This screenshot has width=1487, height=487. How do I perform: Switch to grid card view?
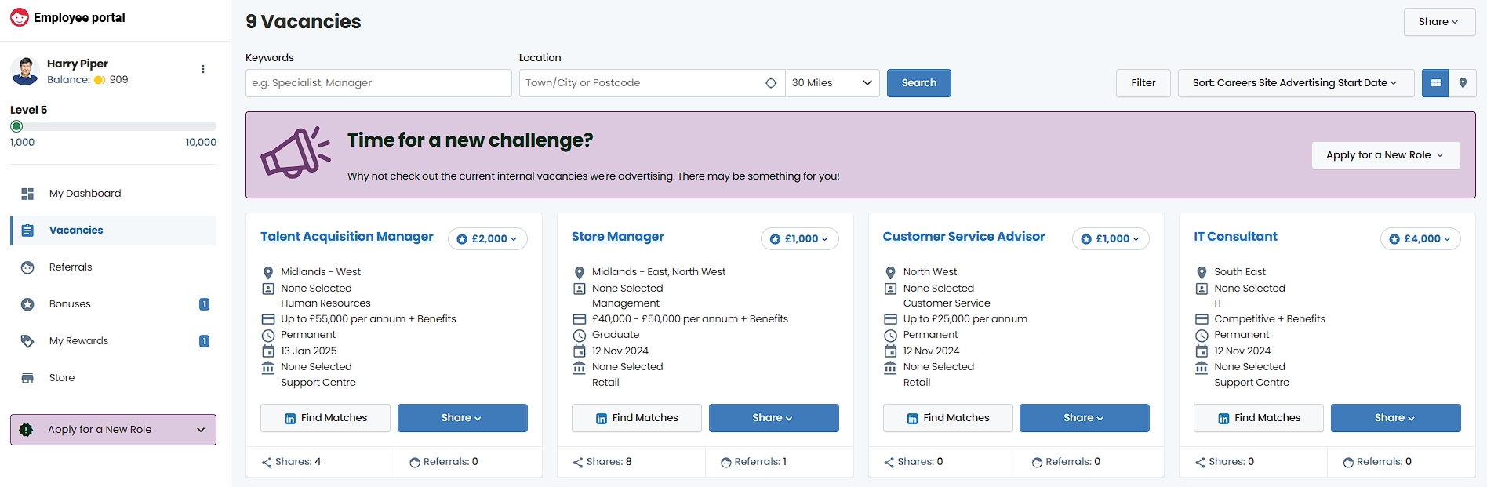(1435, 83)
